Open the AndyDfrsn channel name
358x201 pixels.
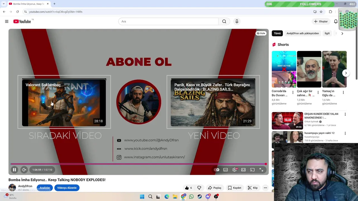pyautogui.click(x=25, y=186)
